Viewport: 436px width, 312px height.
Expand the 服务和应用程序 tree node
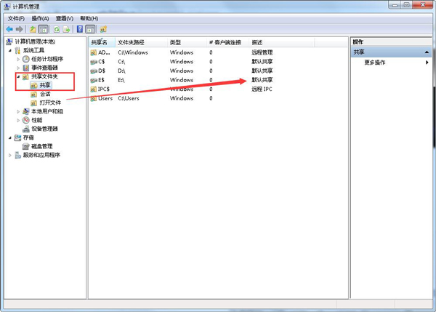[x=10, y=155]
